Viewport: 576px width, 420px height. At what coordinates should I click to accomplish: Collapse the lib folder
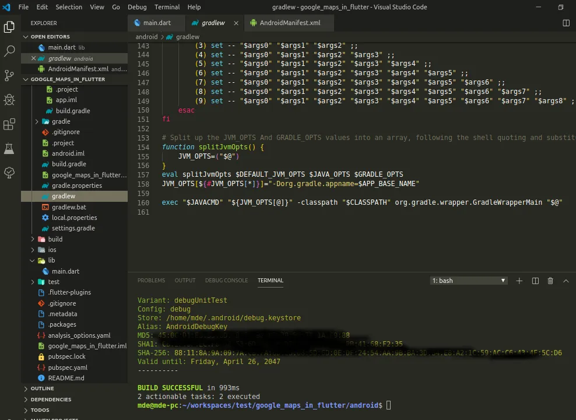tap(51, 261)
